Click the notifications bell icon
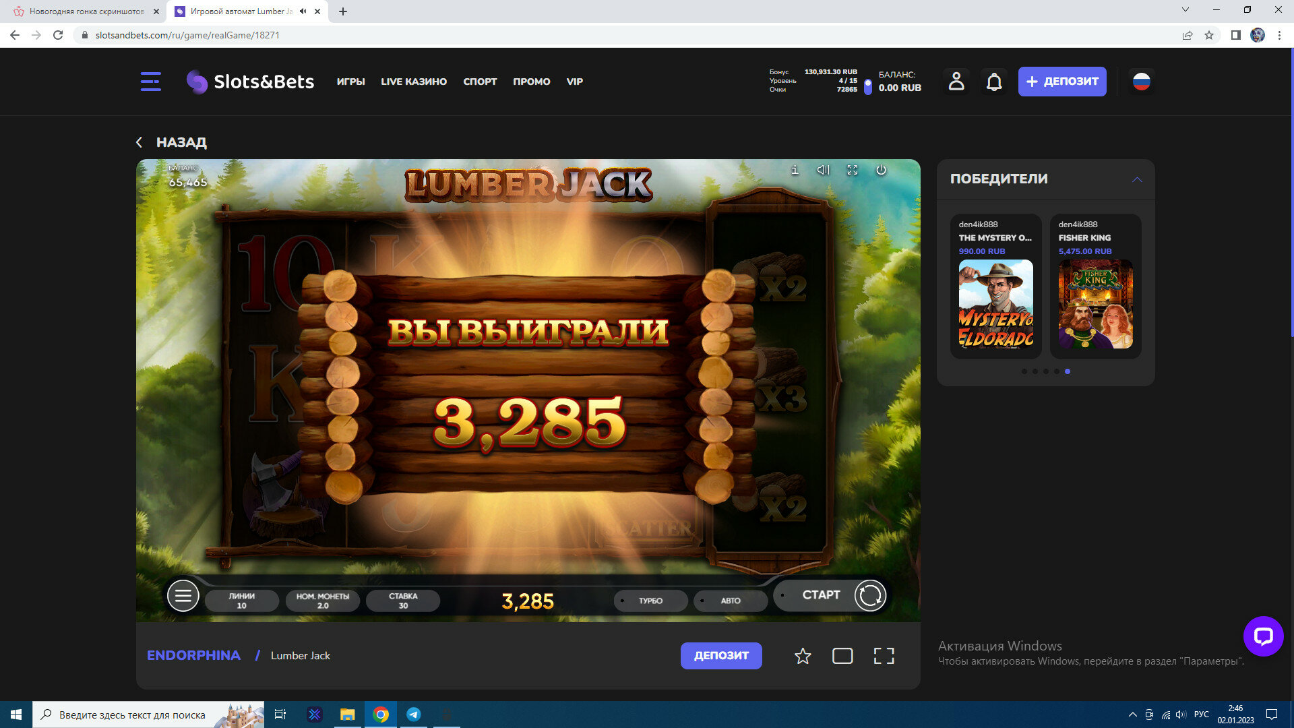Viewport: 1294px width, 728px height. 994,82
